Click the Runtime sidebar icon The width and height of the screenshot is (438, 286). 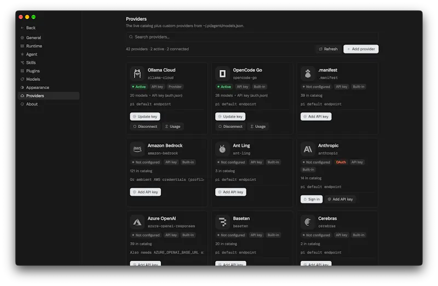(22, 46)
